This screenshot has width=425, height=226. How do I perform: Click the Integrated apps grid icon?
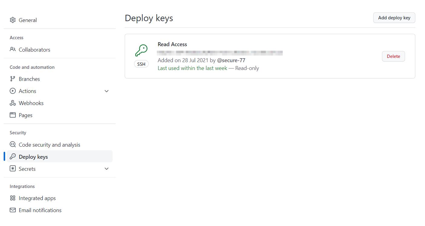point(13,198)
